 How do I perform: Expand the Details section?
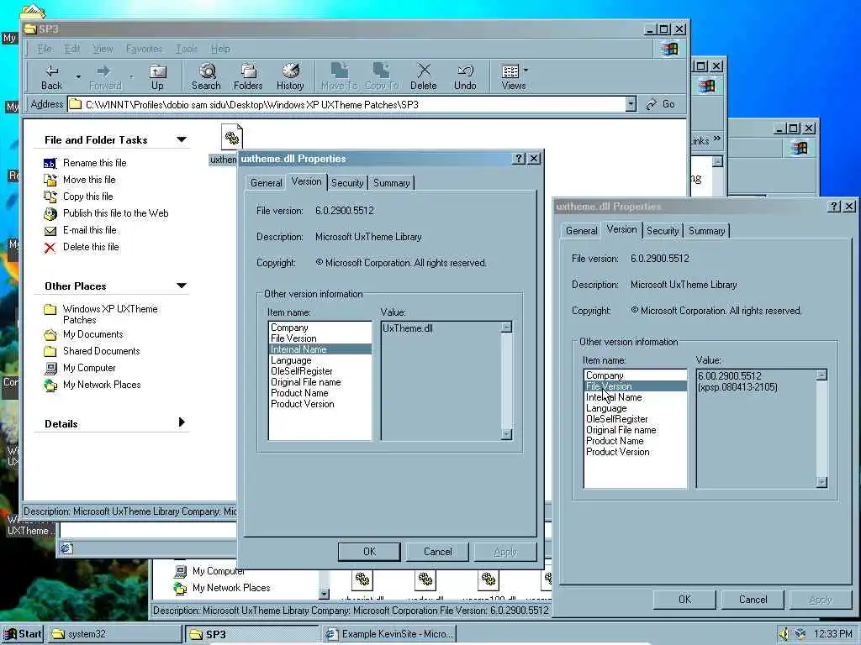click(182, 422)
